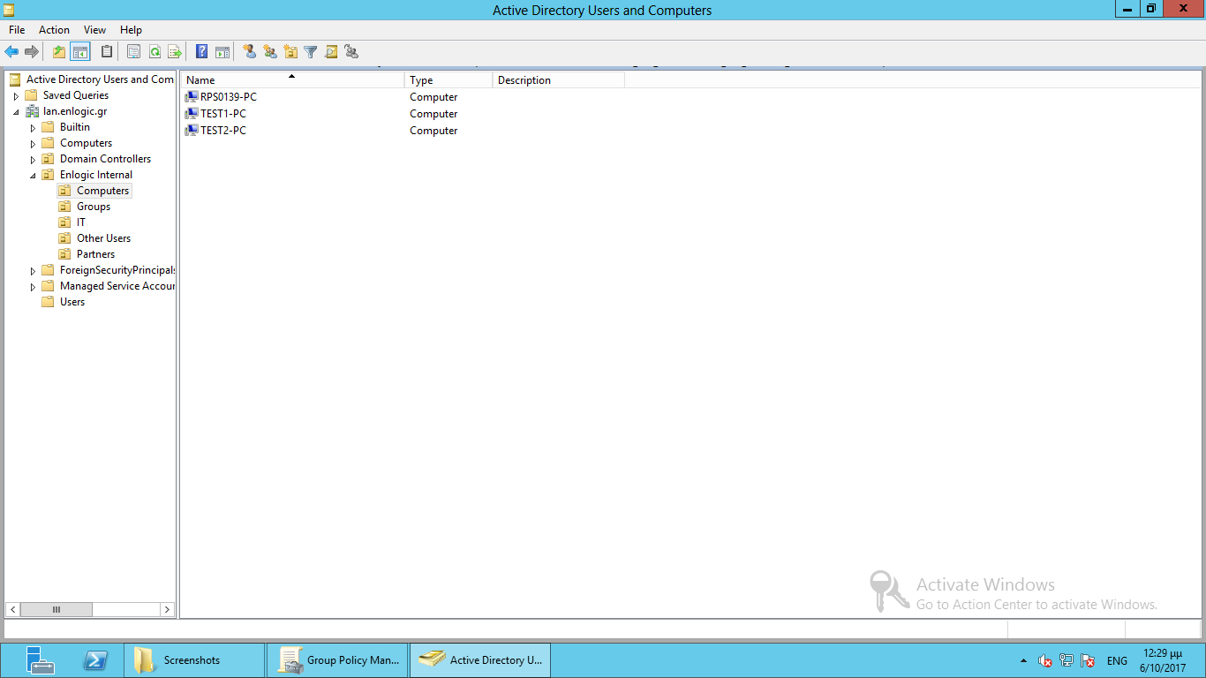Click tree pane scrollbar left arrow
This screenshot has width=1206, height=678.
[x=13, y=609]
